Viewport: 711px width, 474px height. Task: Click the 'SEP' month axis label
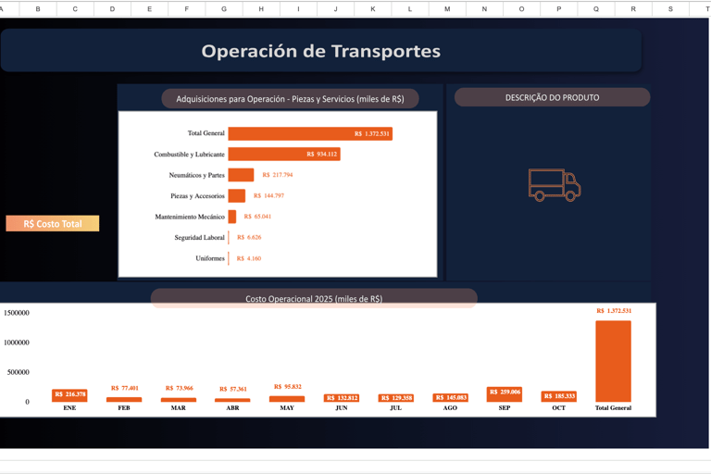[505, 407]
